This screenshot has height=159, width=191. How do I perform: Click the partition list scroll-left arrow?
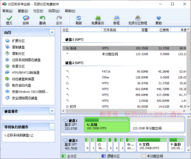pyautogui.click(x=63, y=111)
